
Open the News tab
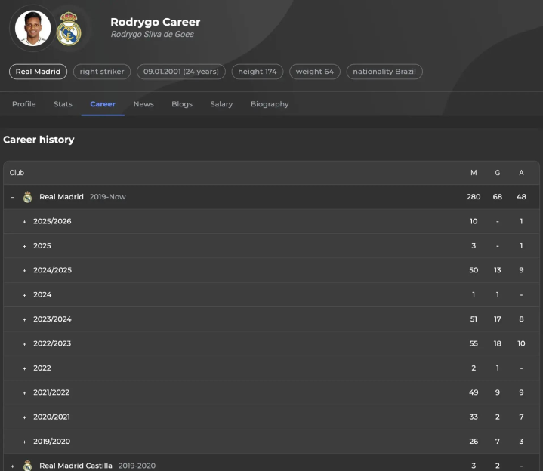[143, 104]
